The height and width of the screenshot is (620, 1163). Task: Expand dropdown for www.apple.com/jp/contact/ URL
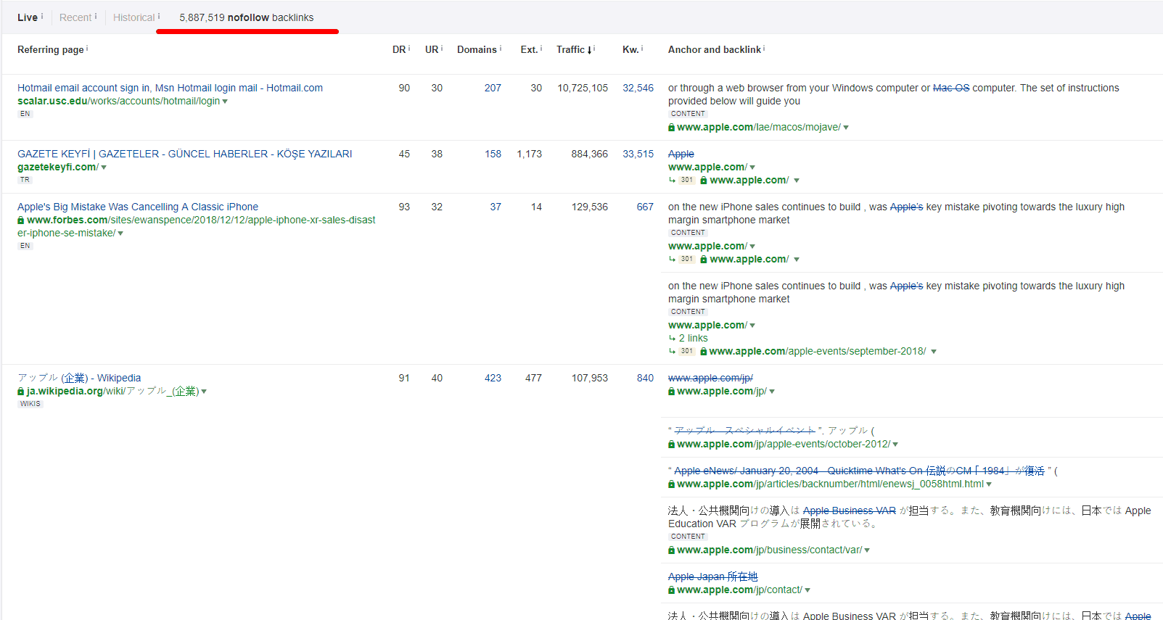pyautogui.click(x=807, y=590)
